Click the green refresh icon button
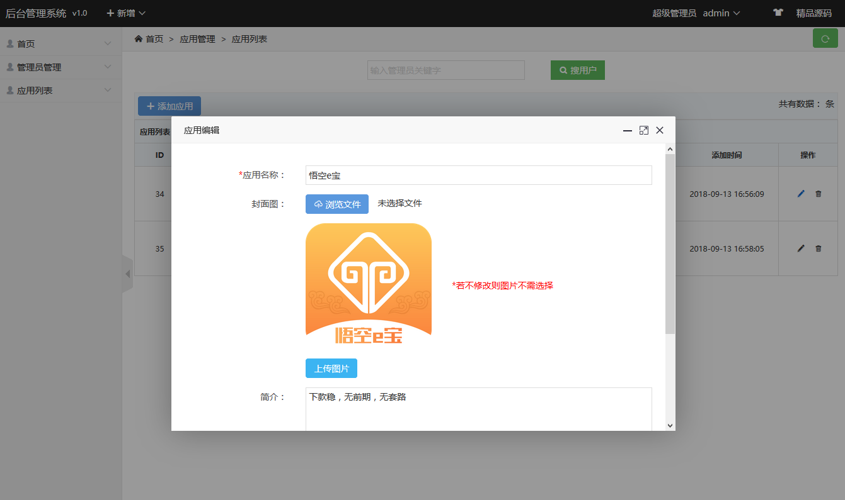Image resolution: width=845 pixels, height=500 pixels. click(825, 38)
